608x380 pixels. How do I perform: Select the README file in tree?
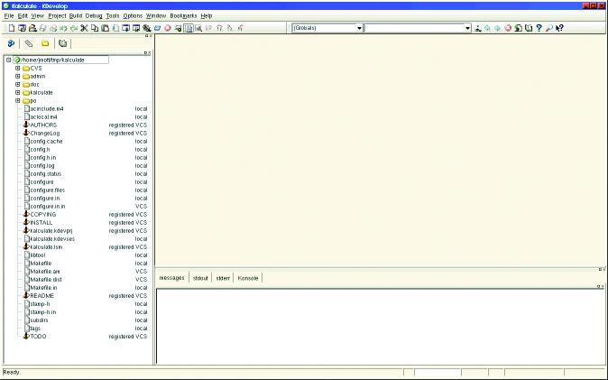41,295
